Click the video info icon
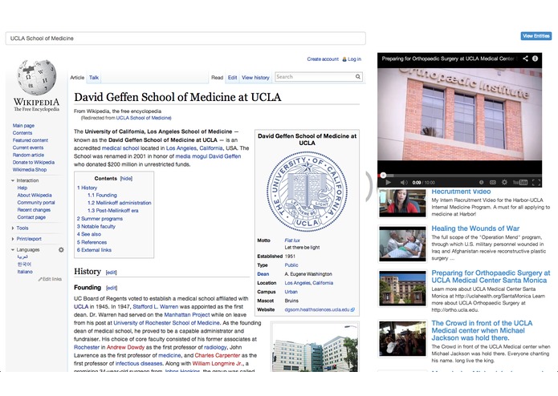This screenshot has height=396, width=558. pyautogui.click(x=535, y=59)
